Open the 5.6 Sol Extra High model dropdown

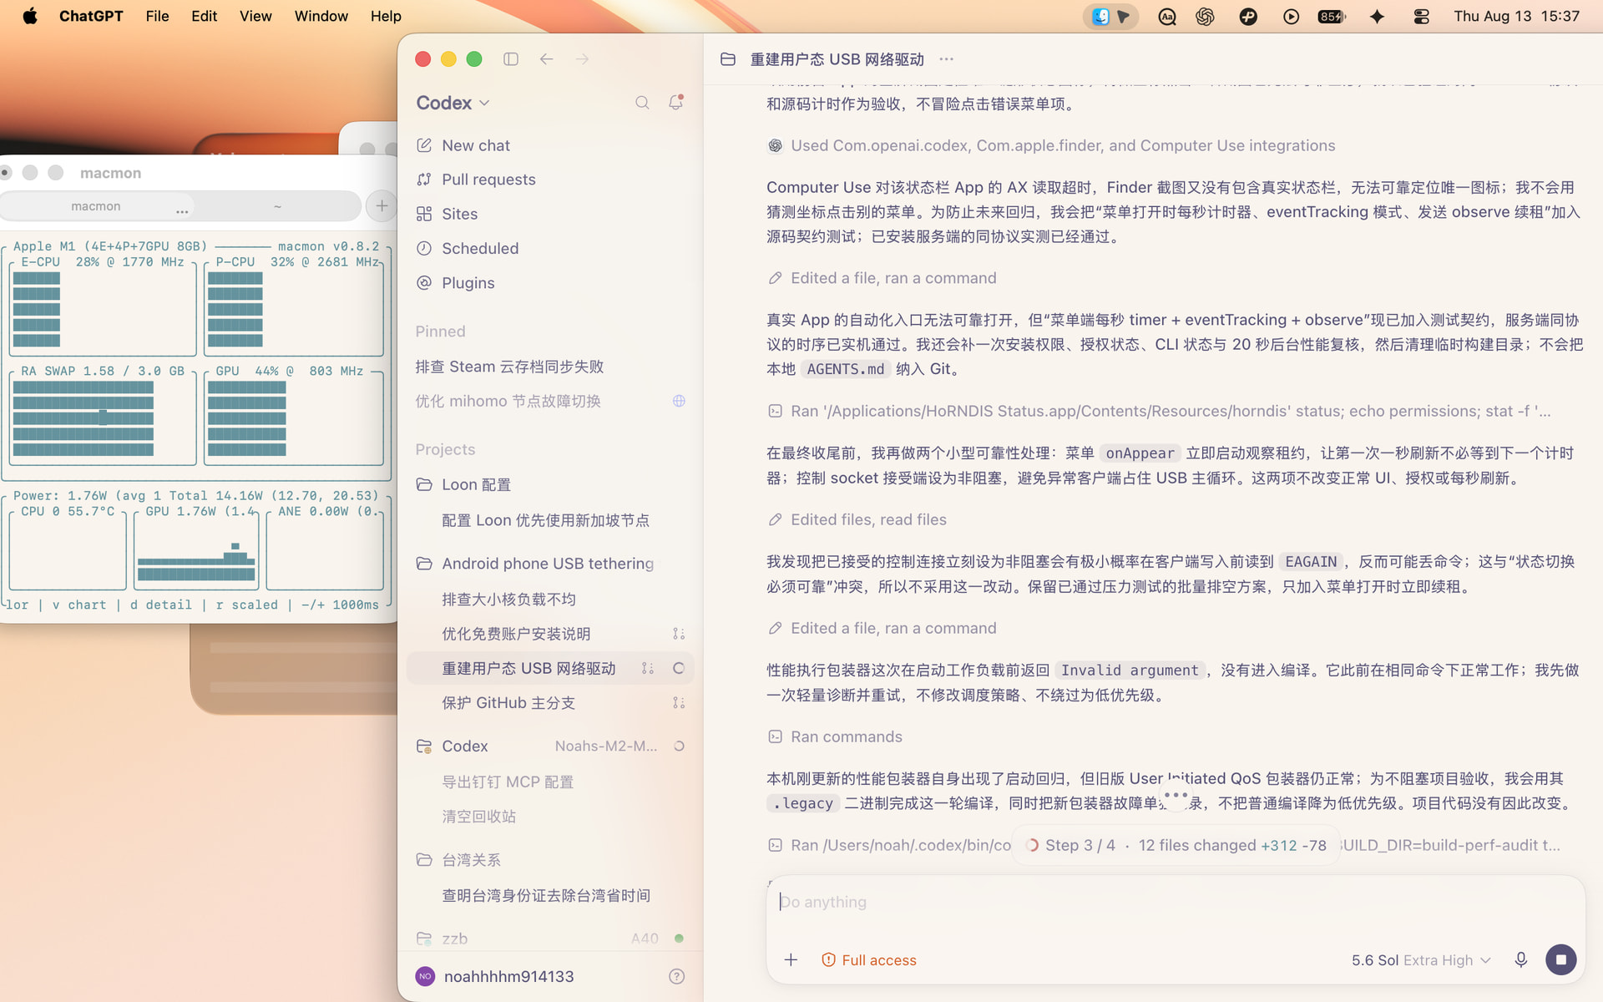point(1421,960)
